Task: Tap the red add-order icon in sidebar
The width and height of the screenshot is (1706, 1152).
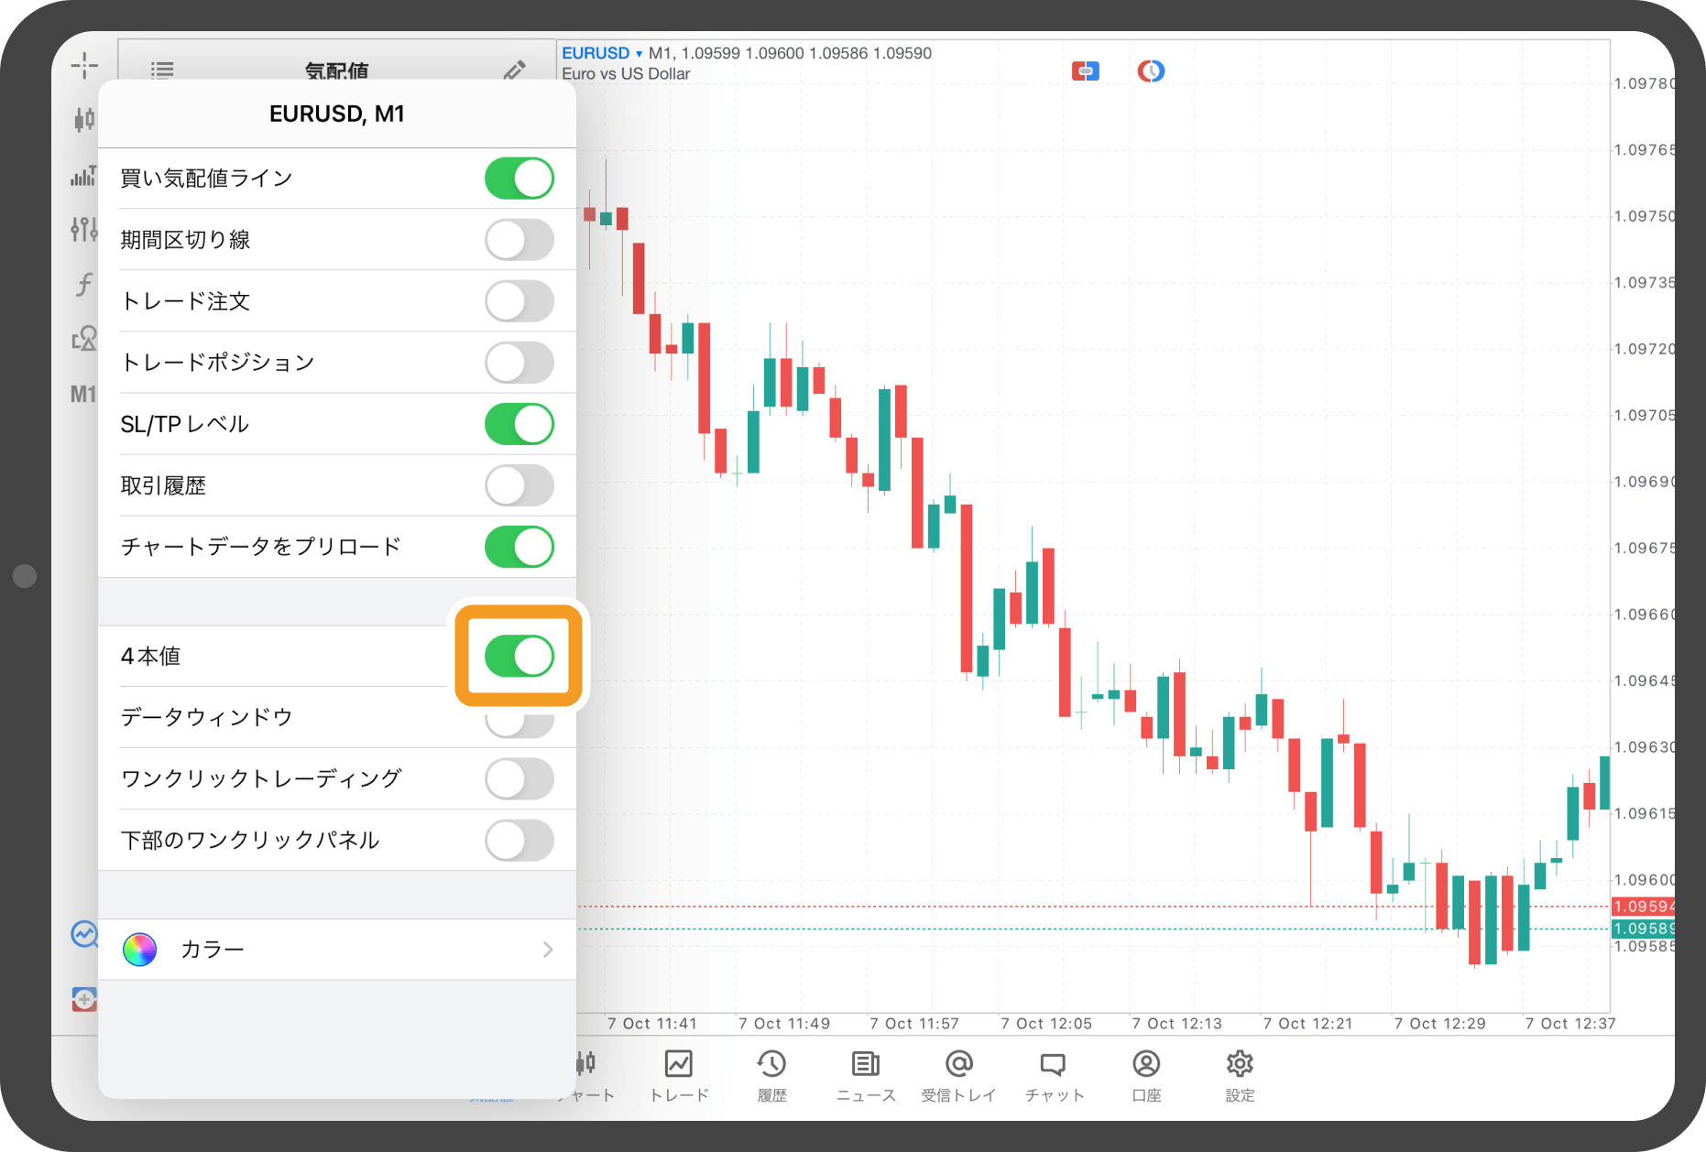Action: 84,999
